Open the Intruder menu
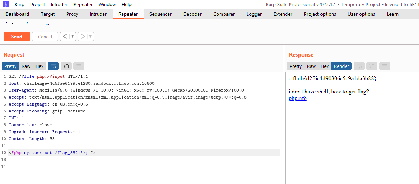 point(59,4)
